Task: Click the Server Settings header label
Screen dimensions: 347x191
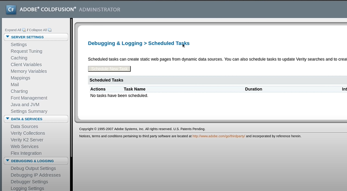Action: click(x=27, y=37)
